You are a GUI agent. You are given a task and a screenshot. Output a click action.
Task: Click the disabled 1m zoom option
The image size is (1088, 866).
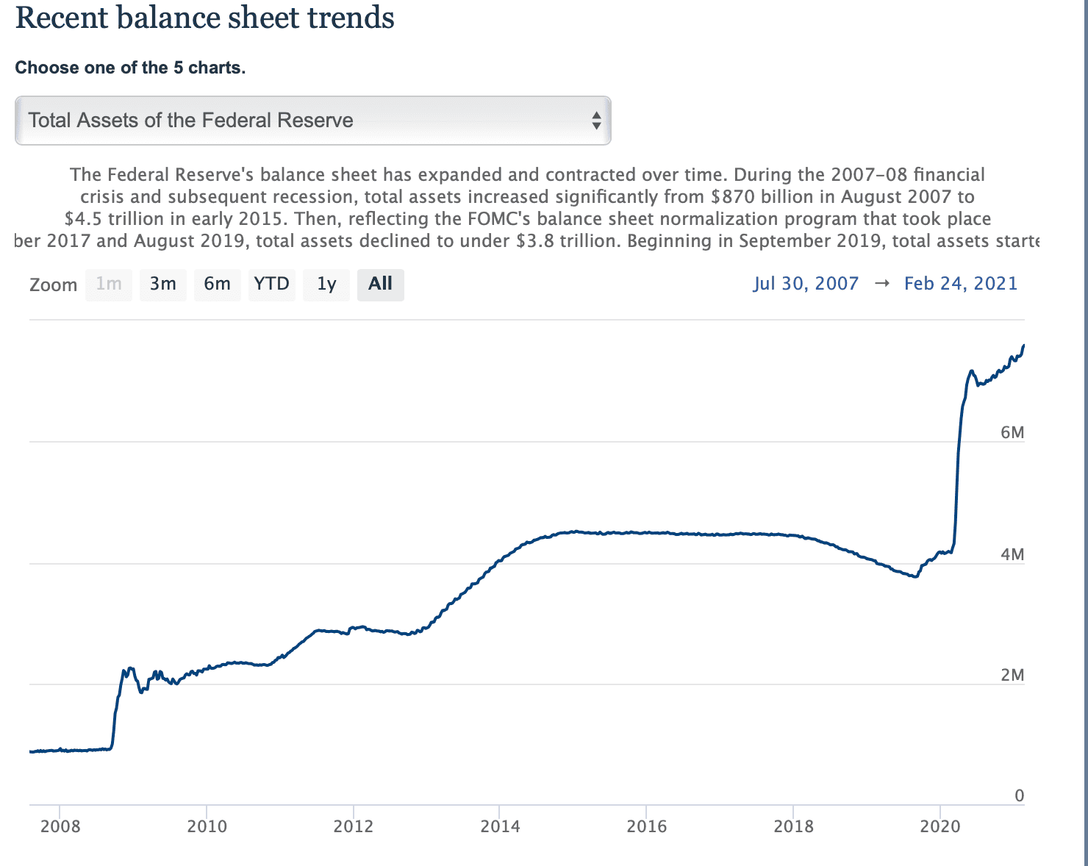[108, 285]
